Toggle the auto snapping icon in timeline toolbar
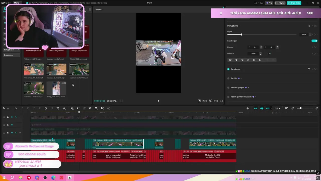This screenshot has height=181, width=321. tap(262, 108)
